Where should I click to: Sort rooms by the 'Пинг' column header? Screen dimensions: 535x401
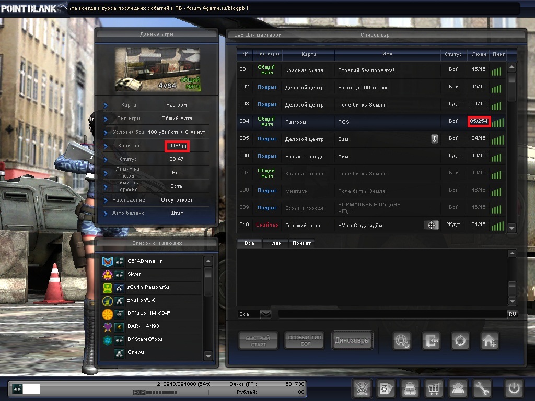tap(498, 54)
